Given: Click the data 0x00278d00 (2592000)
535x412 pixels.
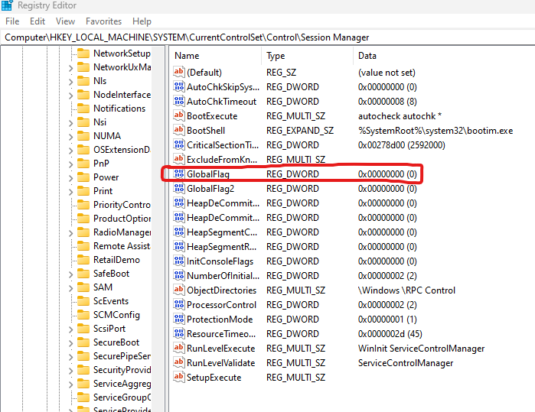Looking at the screenshot, I should click(x=401, y=144).
